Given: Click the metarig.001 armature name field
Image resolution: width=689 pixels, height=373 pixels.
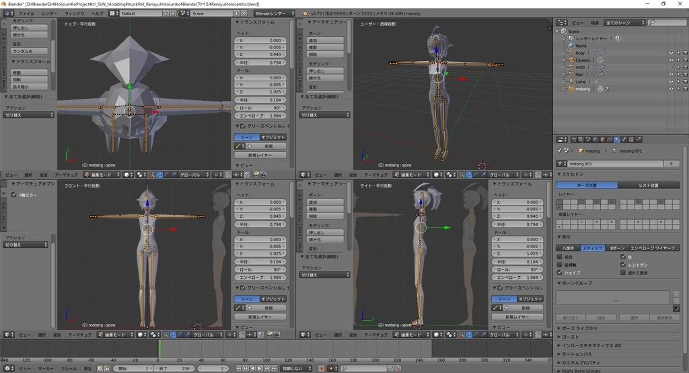Looking at the screenshot, I should [615, 164].
